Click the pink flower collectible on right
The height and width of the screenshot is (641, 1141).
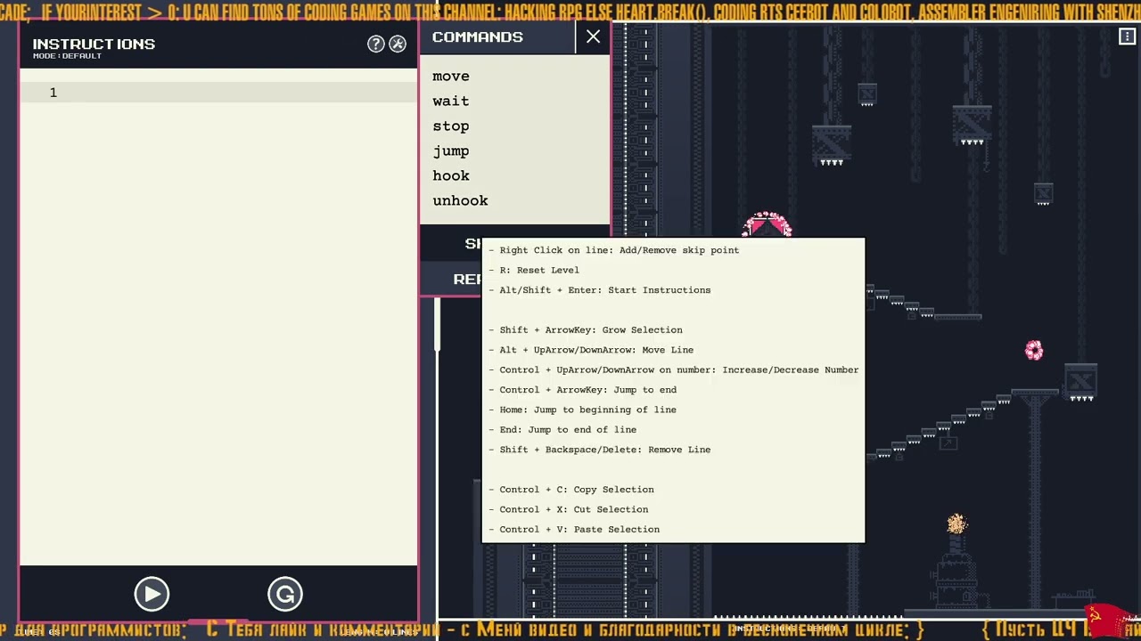[1034, 351]
